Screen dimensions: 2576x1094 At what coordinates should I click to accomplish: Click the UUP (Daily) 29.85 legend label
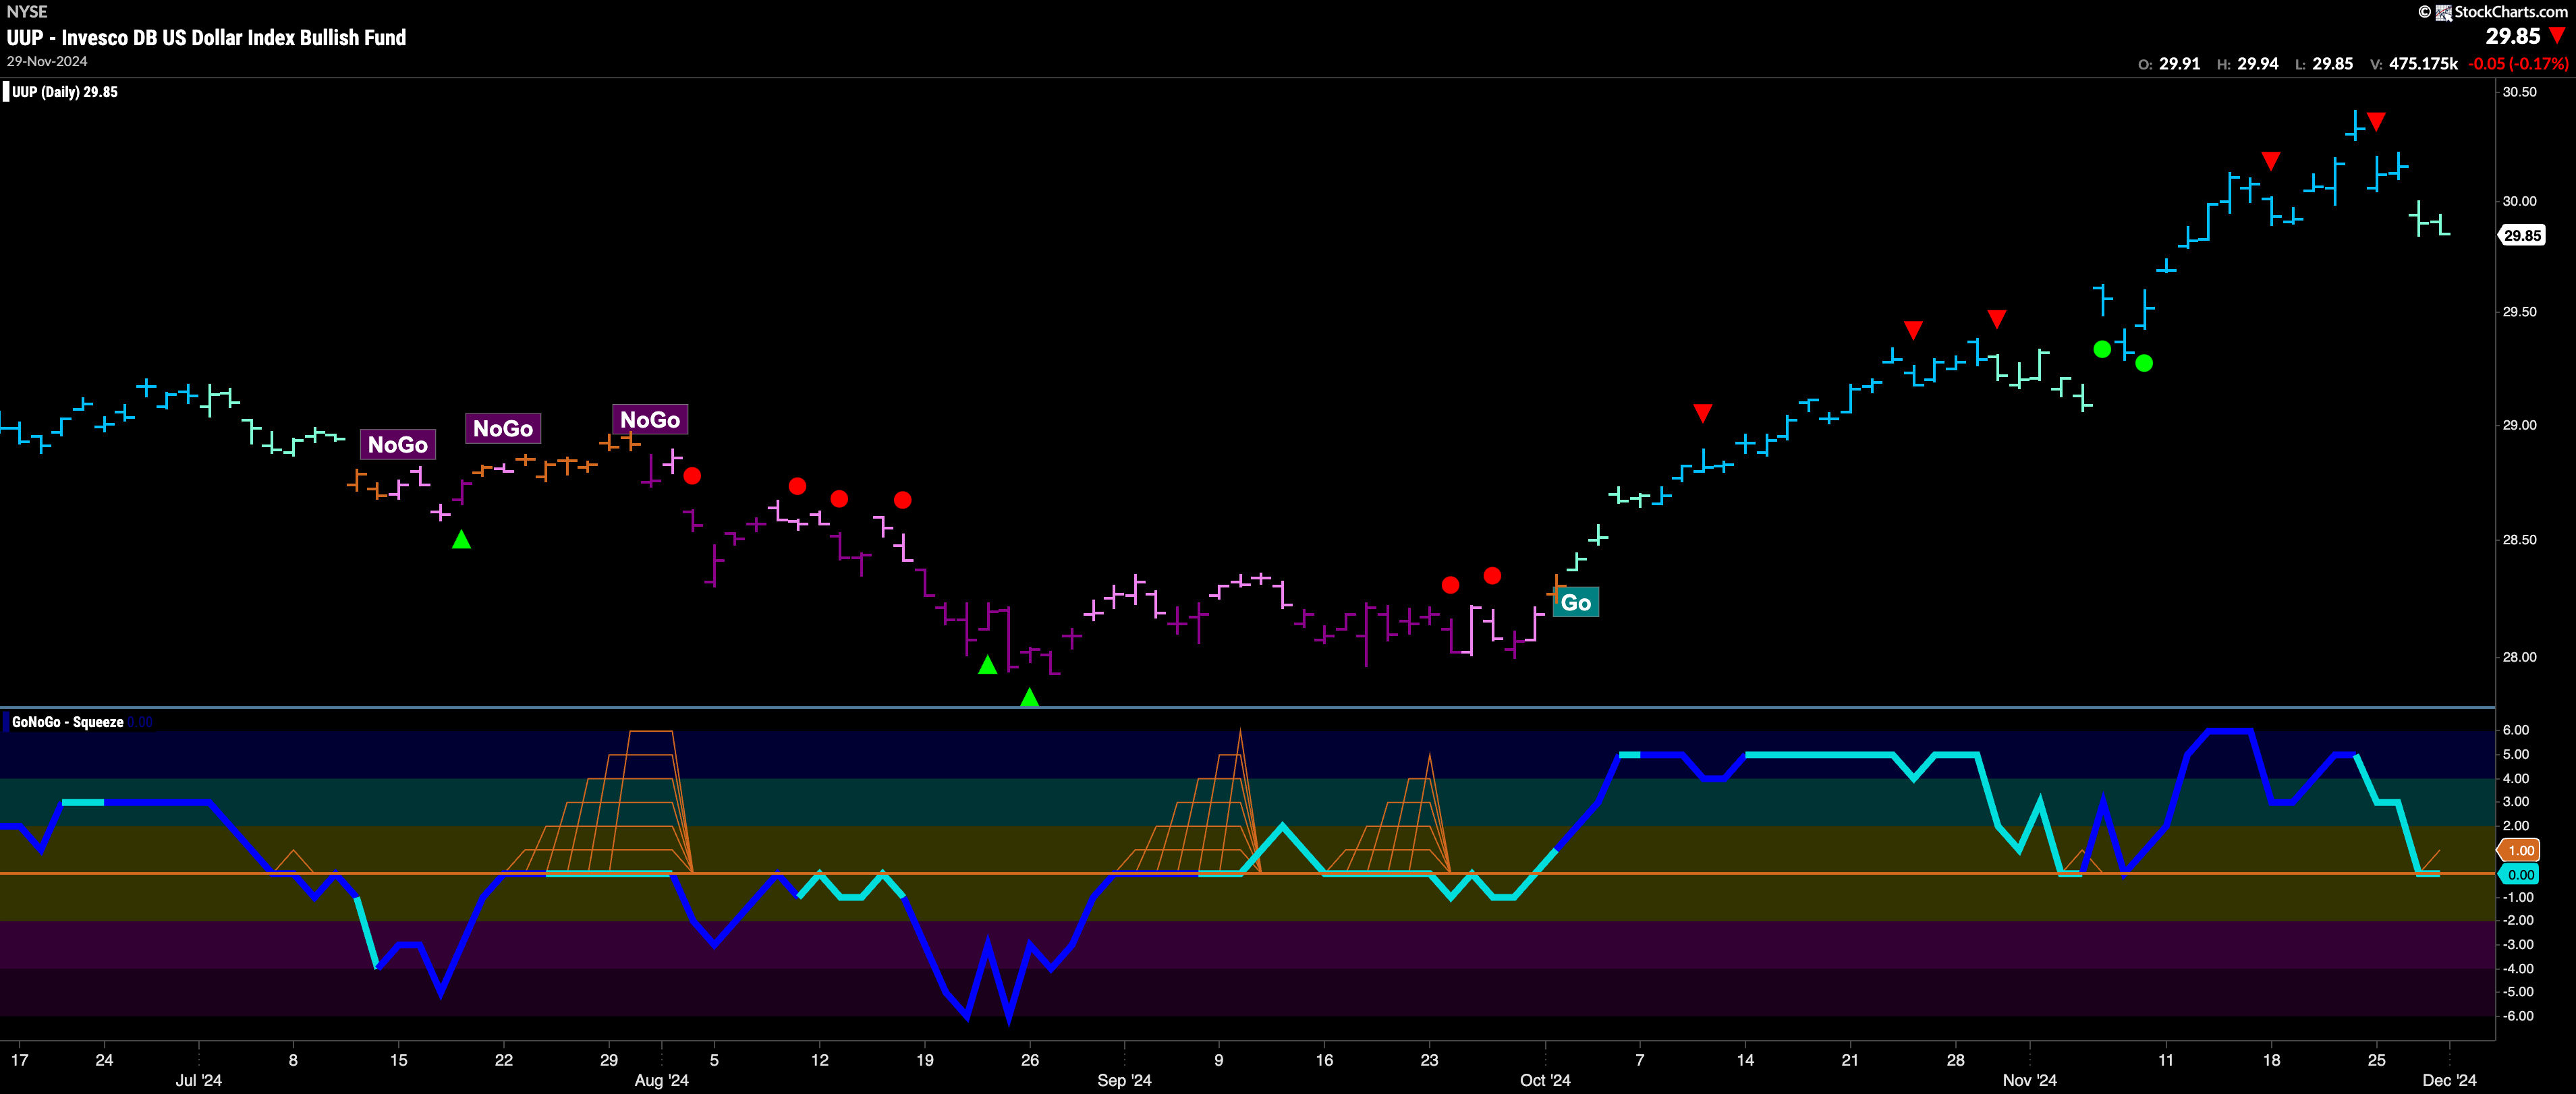[64, 92]
